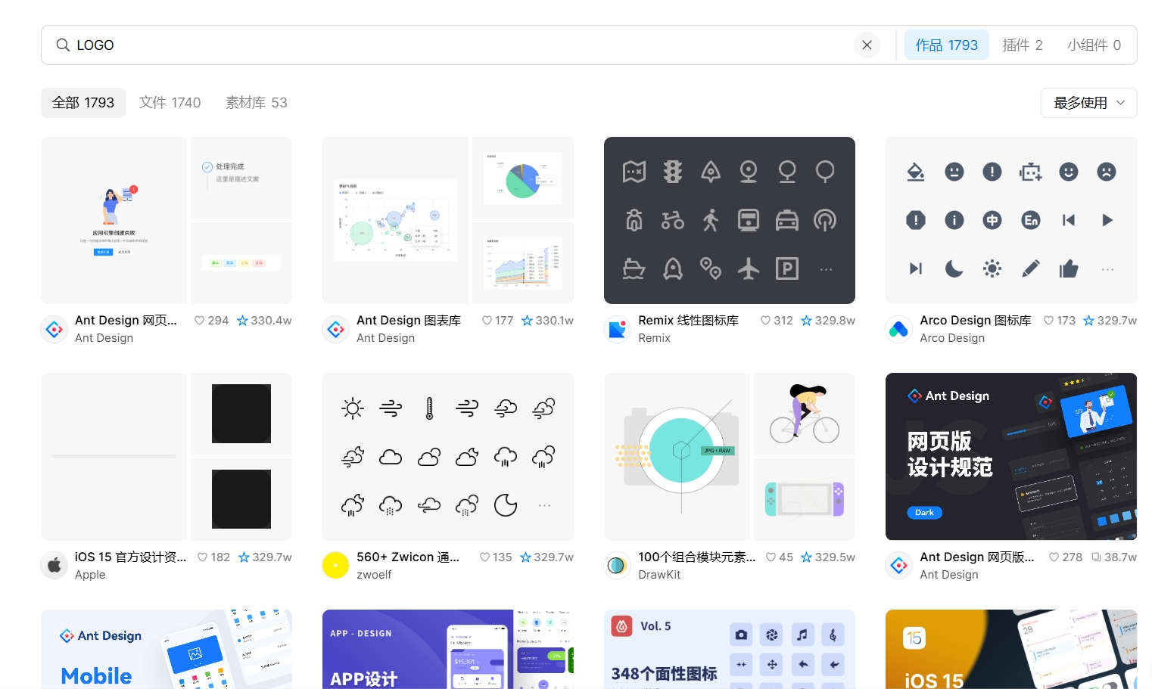
Task: Like the Ant Design 网页版 card (278)
Action: [1054, 557]
